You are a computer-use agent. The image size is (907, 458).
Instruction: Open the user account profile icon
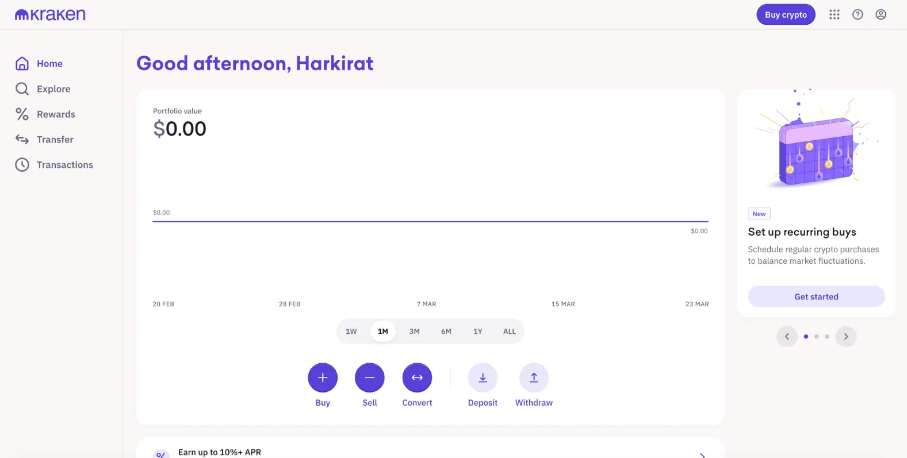[881, 15]
